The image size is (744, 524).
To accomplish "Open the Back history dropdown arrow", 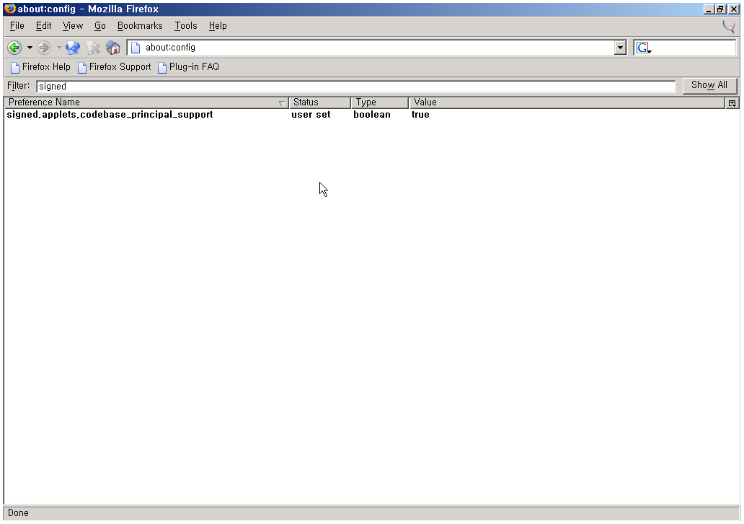I will coord(30,48).
